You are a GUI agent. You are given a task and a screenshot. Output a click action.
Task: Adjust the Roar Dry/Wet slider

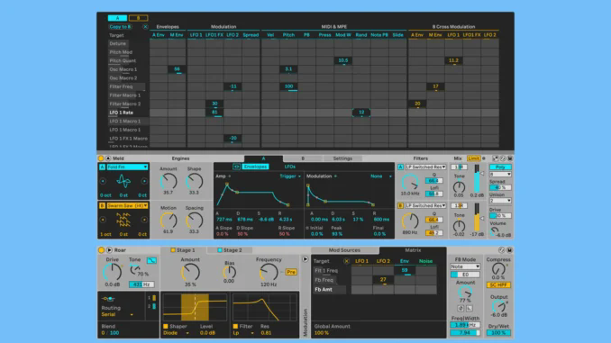498,333
